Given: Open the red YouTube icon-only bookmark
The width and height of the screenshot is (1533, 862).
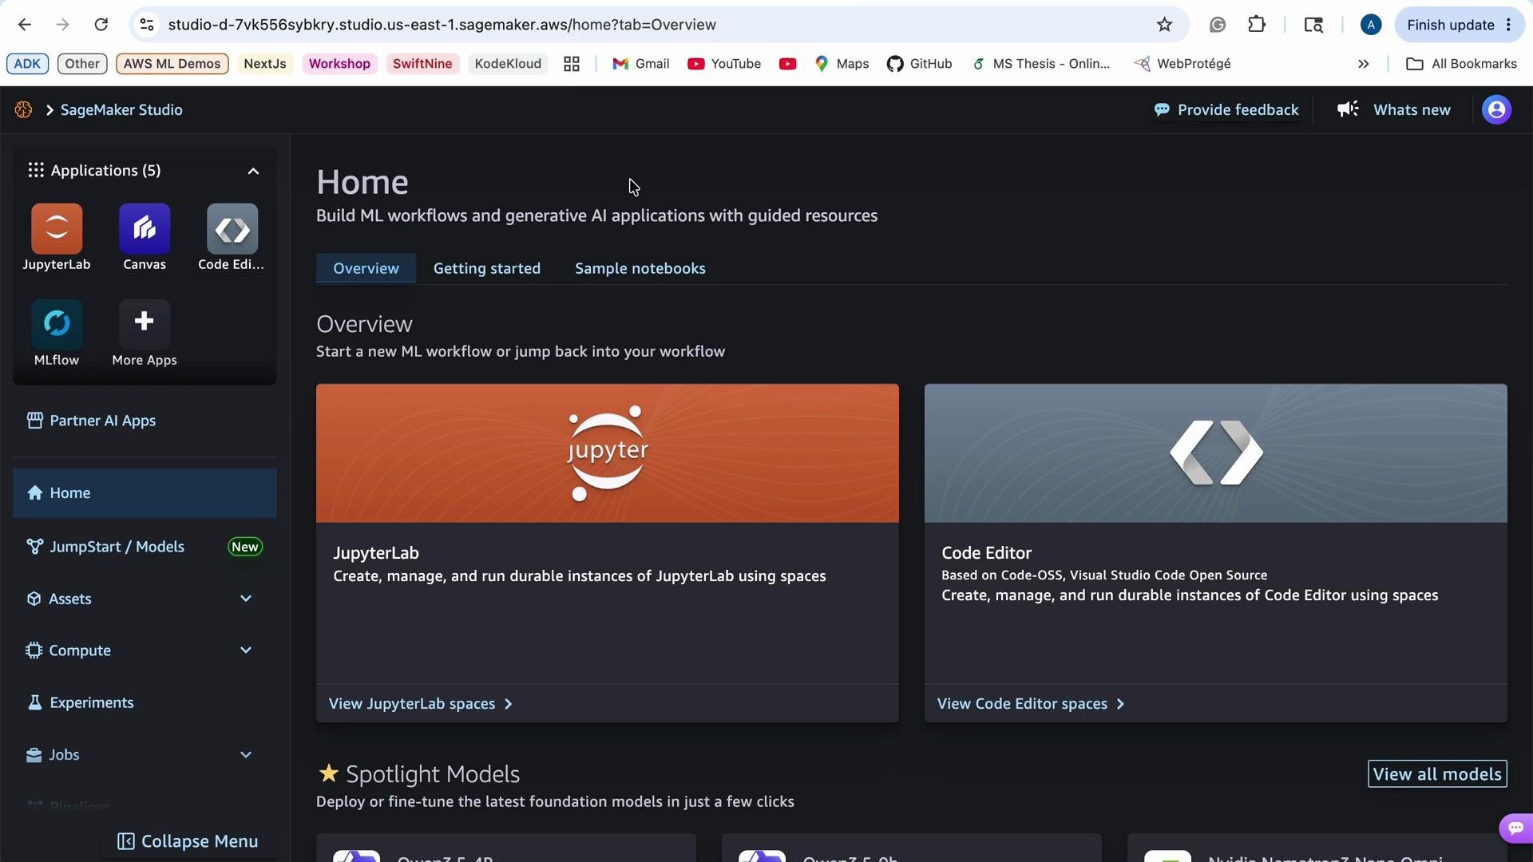Looking at the screenshot, I should (x=788, y=64).
